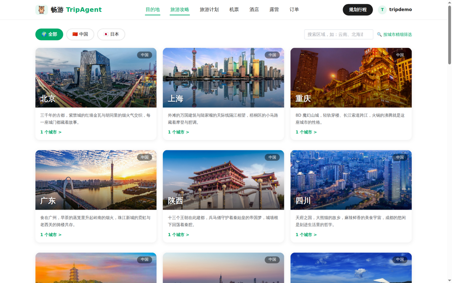Switch to the 旅游攻略 tab

180,10
